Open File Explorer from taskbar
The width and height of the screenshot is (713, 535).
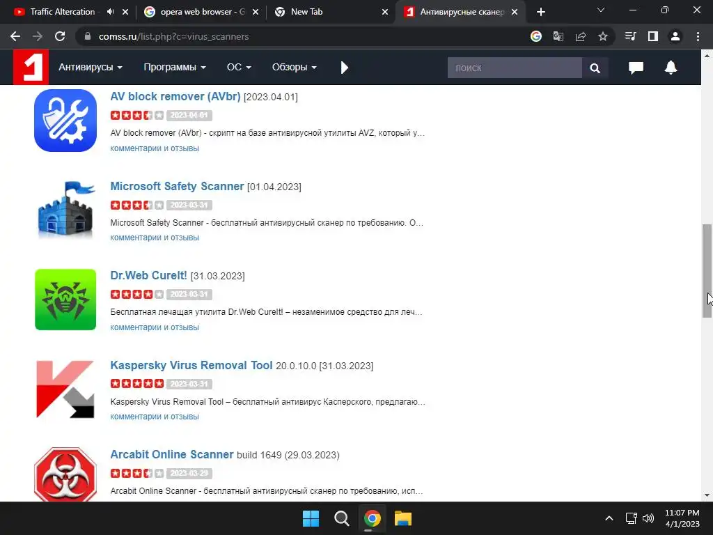point(403,518)
